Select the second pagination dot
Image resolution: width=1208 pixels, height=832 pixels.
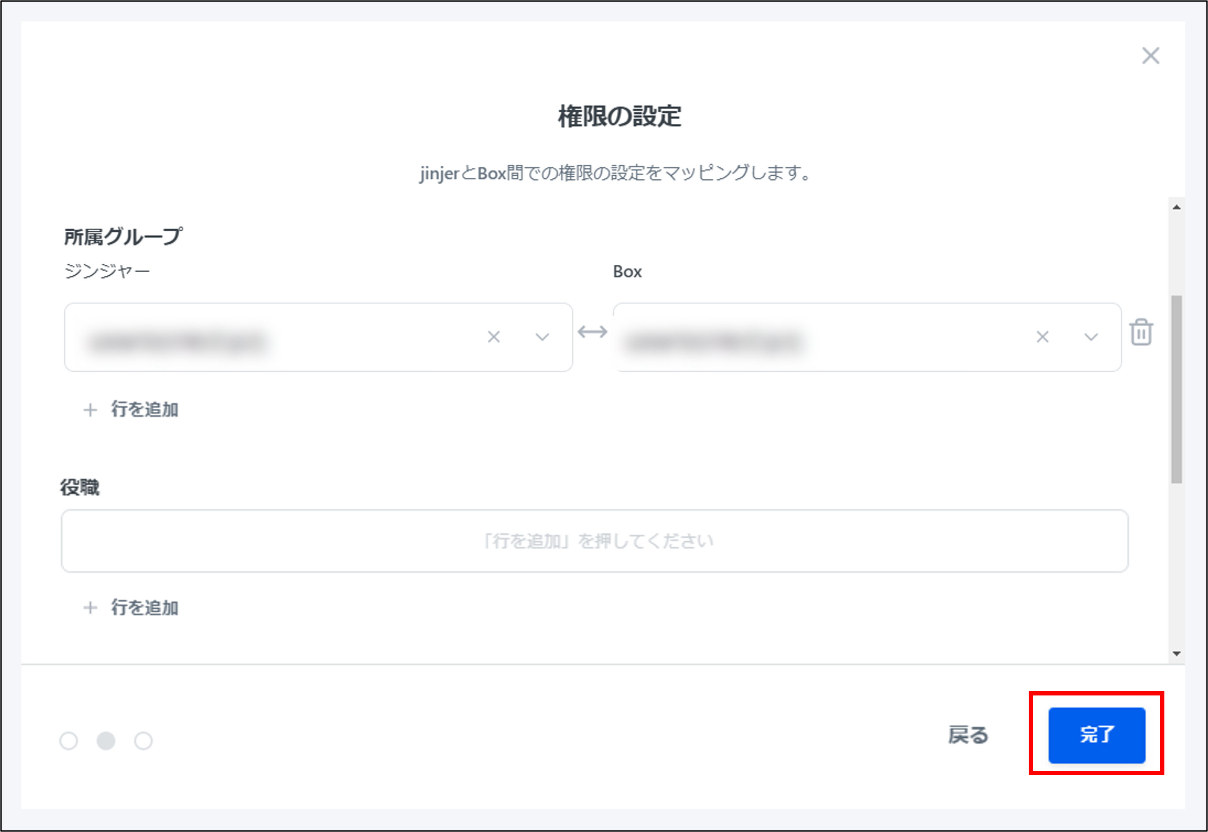tap(106, 740)
